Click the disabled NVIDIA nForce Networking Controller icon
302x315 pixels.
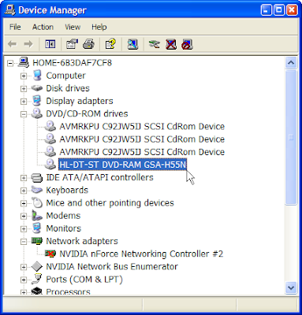(50, 254)
